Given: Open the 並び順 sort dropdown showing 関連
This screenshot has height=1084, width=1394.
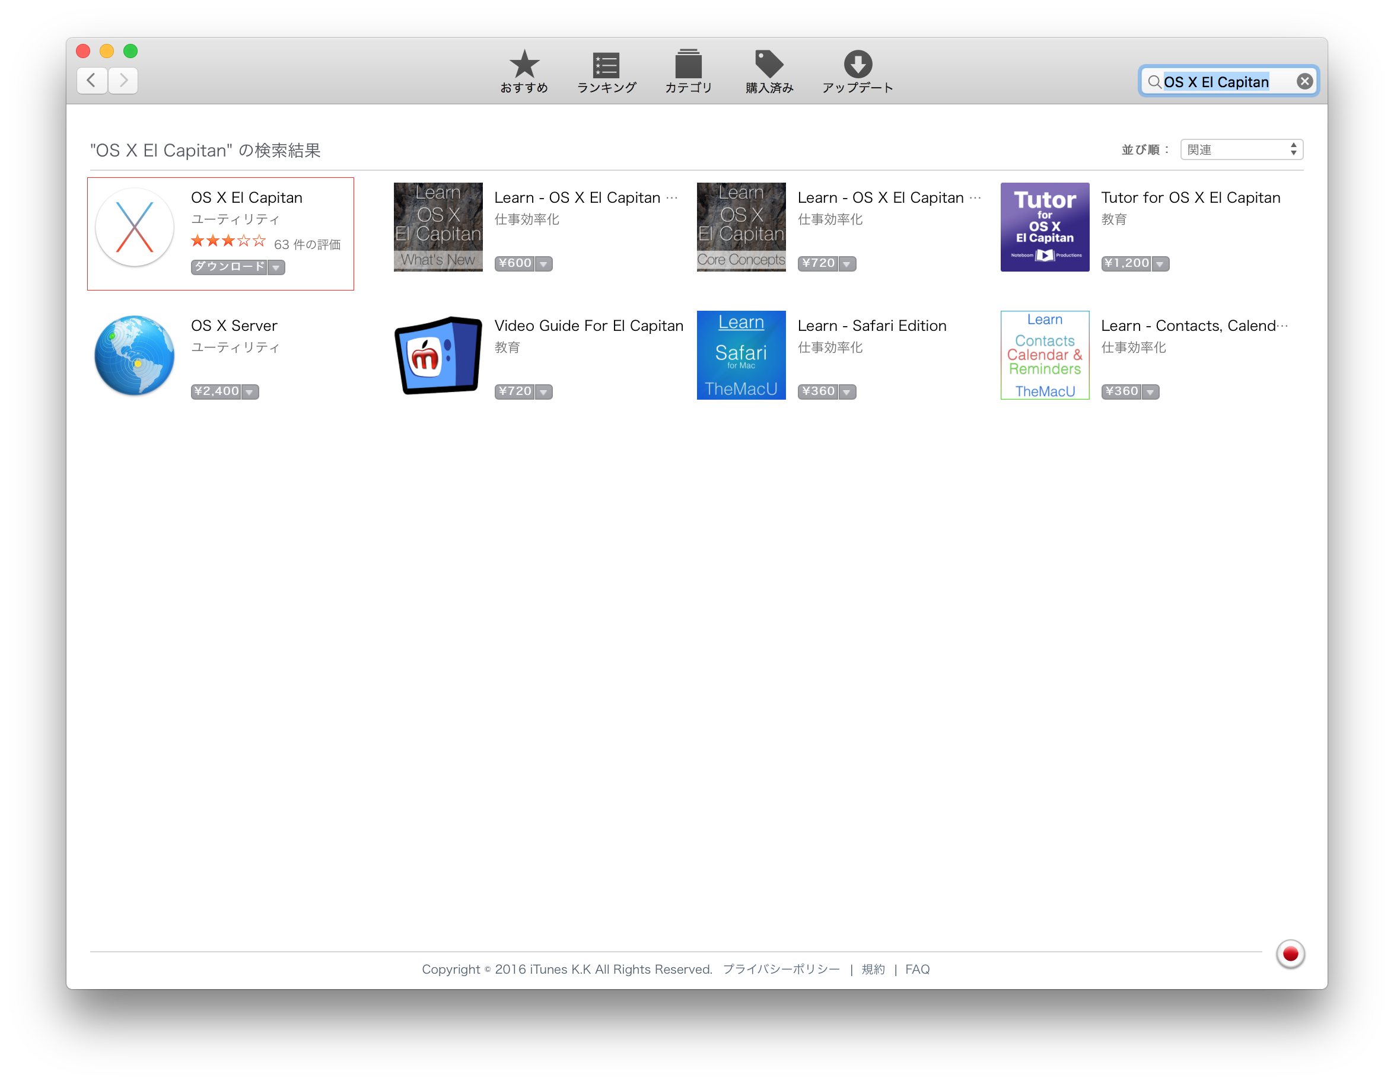Looking at the screenshot, I should tap(1241, 149).
